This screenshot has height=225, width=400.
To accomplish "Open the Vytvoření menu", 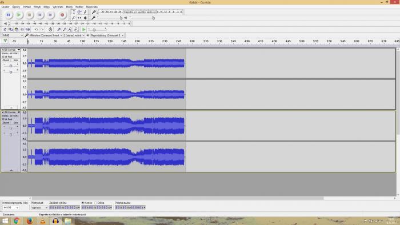I will point(58,7).
